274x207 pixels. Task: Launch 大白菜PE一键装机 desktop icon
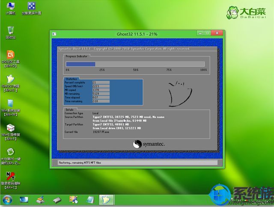click(x=11, y=157)
